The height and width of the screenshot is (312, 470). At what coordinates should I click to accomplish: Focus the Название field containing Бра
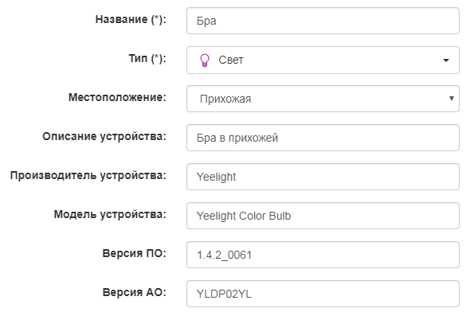tap(323, 21)
